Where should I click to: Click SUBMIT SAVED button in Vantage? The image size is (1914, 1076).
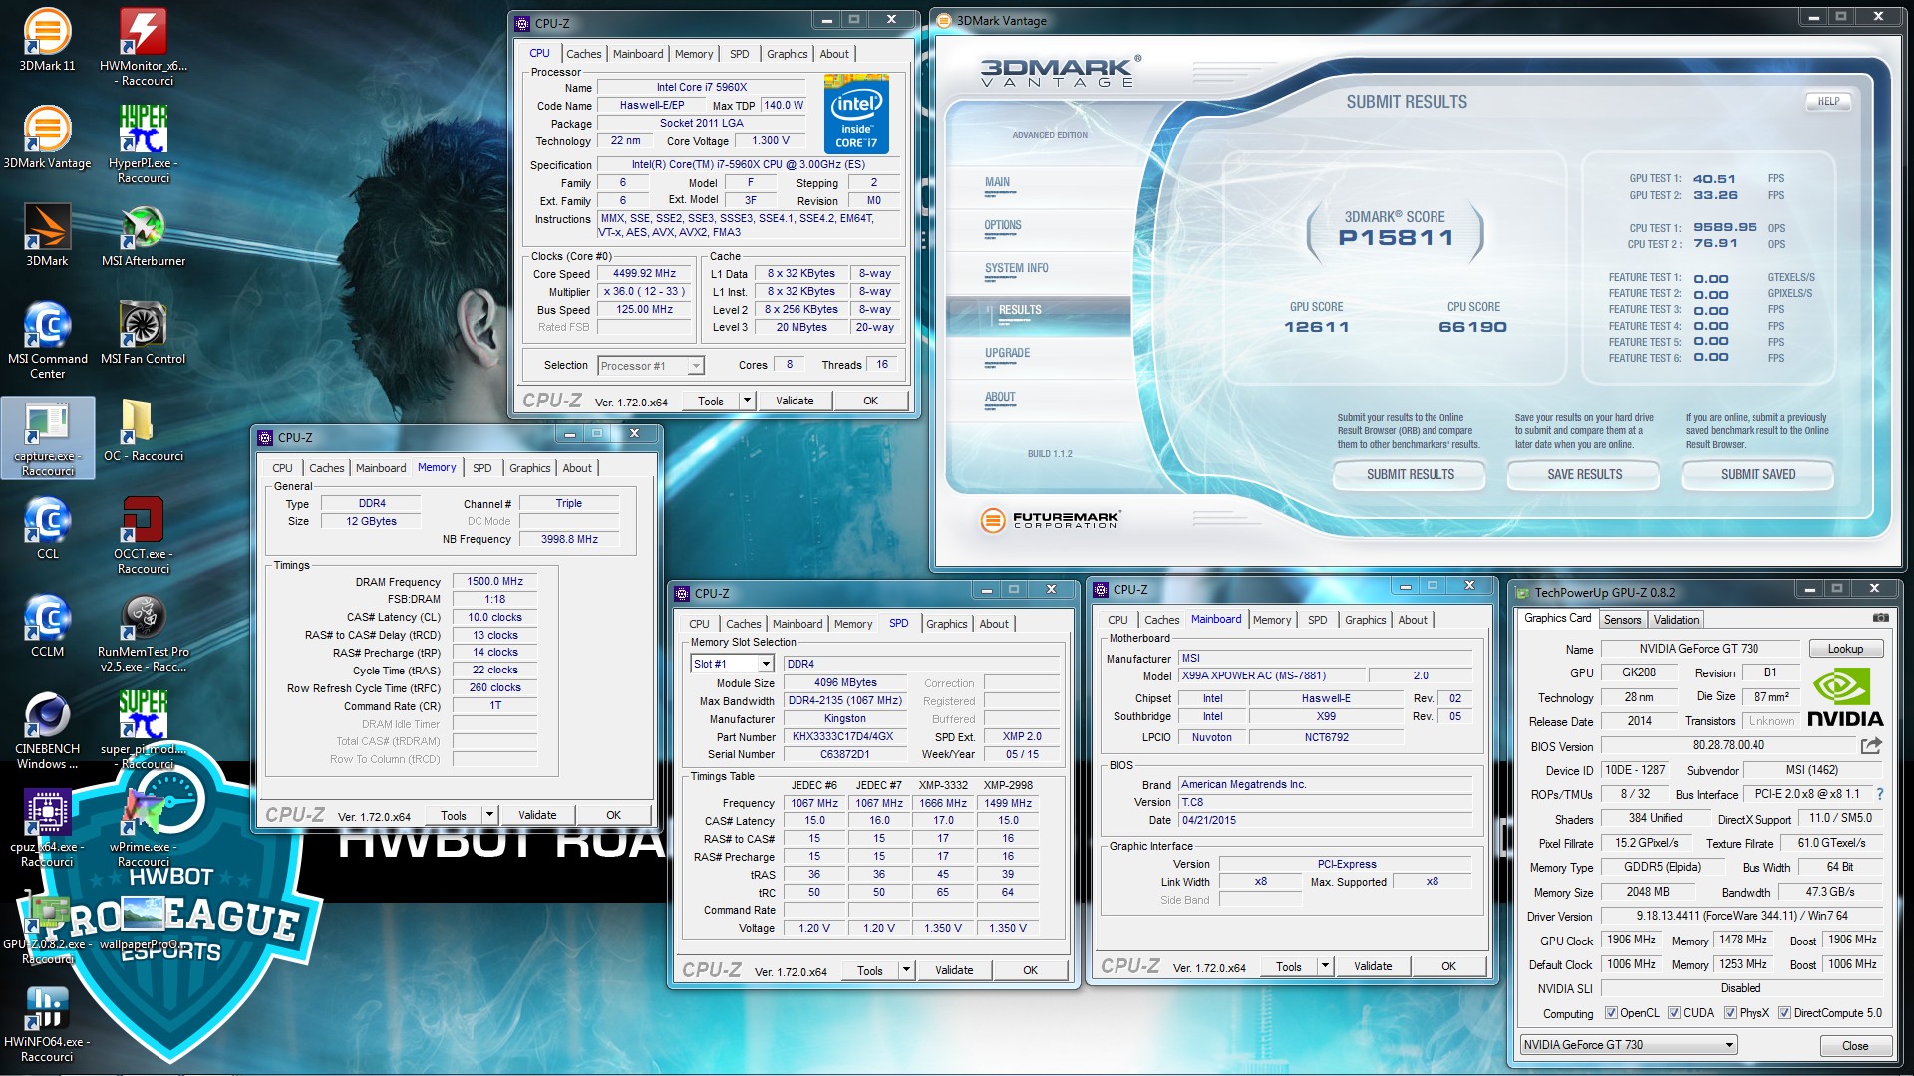(x=1757, y=475)
